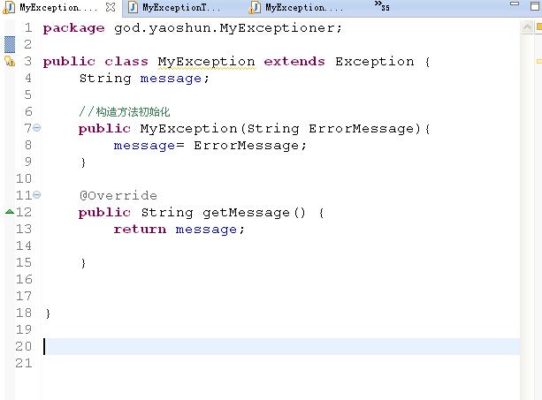
Task: Collapse the constructor fold at line 7
Action: tap(36, 128)
